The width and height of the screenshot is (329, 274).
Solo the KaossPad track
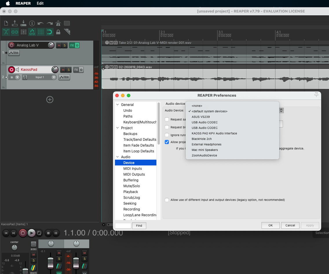click(x=69, y=70)
